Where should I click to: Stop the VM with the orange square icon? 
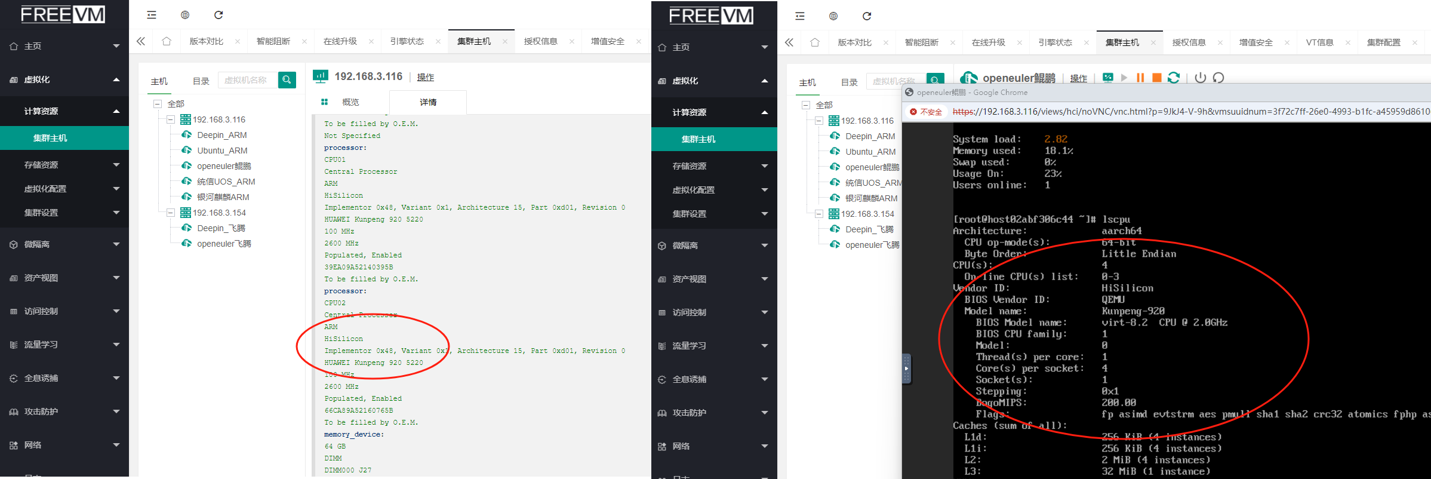click(1156, 78)
